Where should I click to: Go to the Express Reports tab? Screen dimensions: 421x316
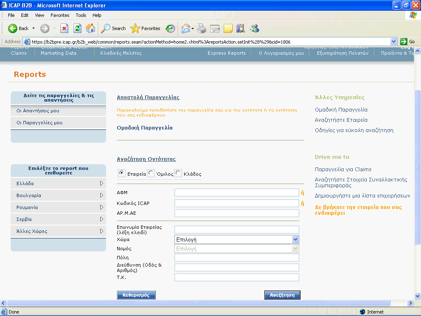[227, 53]
